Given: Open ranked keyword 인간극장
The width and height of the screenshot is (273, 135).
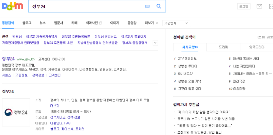Looking at the screenshot, I should 239,81.
